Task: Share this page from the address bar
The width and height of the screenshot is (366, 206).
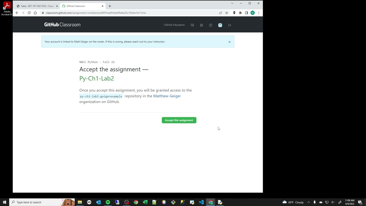Action: [220, 13]
